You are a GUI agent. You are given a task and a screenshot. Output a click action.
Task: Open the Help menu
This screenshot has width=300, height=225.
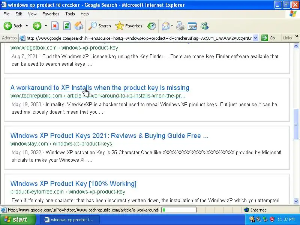click(x=85, y=14)
